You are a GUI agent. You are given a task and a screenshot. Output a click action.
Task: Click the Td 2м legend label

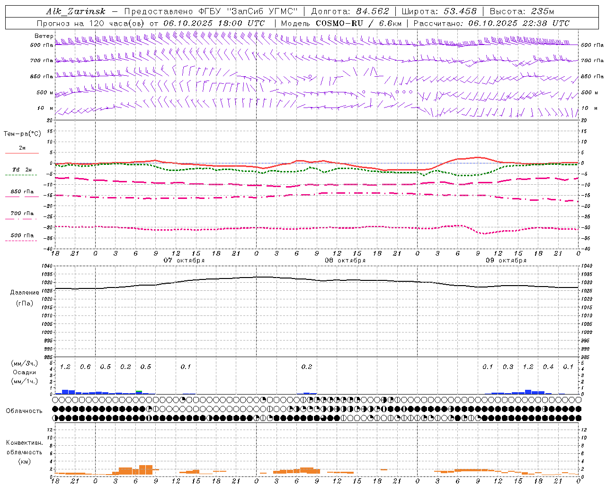(x=22, y=170)
